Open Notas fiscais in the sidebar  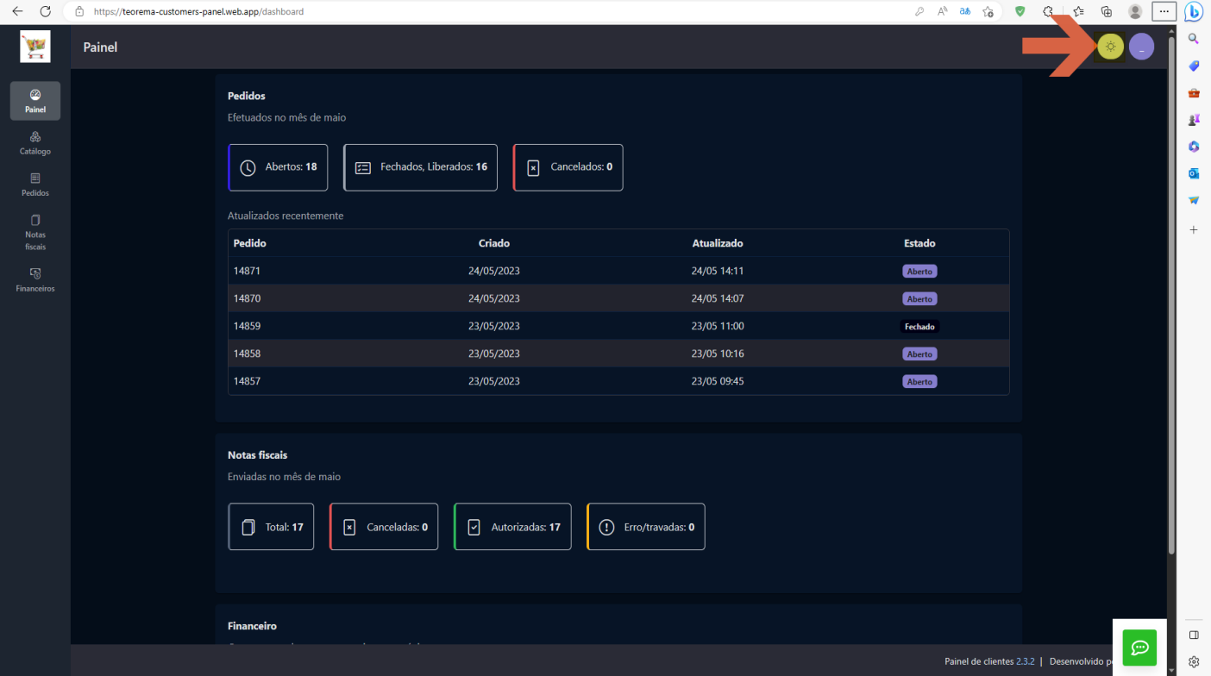point(35,233)
